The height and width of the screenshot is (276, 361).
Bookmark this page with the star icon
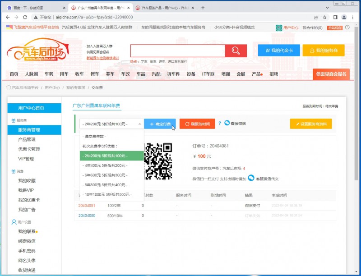point(324,17)
